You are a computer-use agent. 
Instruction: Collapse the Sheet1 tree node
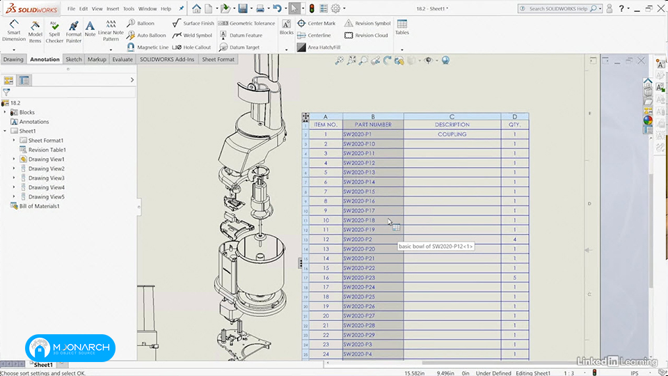coord(5,131)
